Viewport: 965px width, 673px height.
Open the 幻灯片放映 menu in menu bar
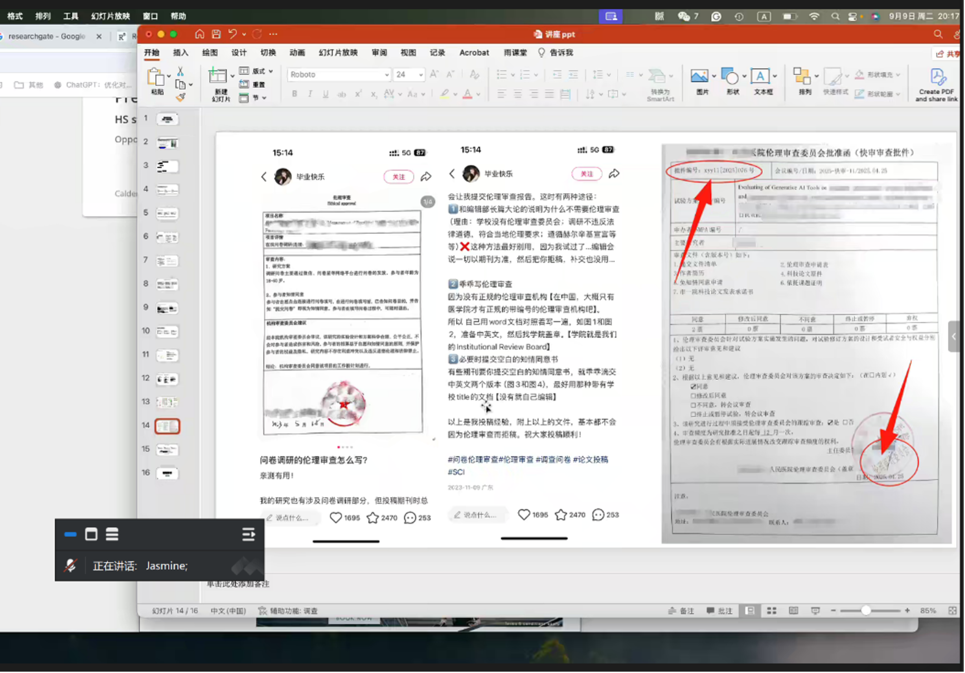(110, 16)
